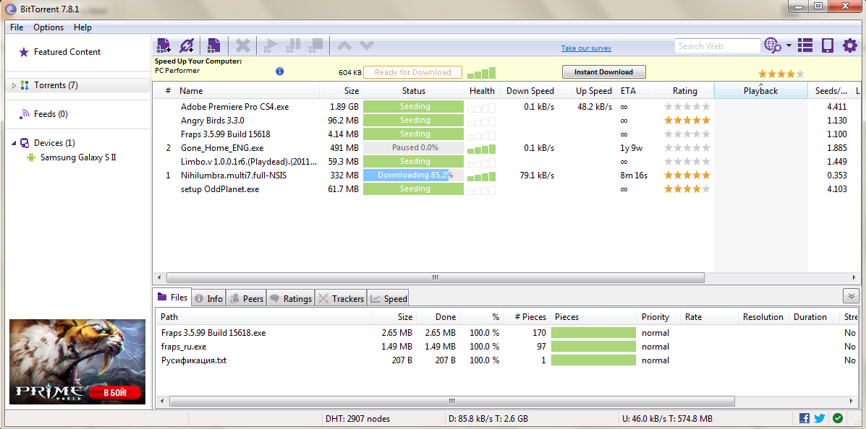Click the web search globe icon
This screenshot has width=866, height=429.
coord(773,45)
